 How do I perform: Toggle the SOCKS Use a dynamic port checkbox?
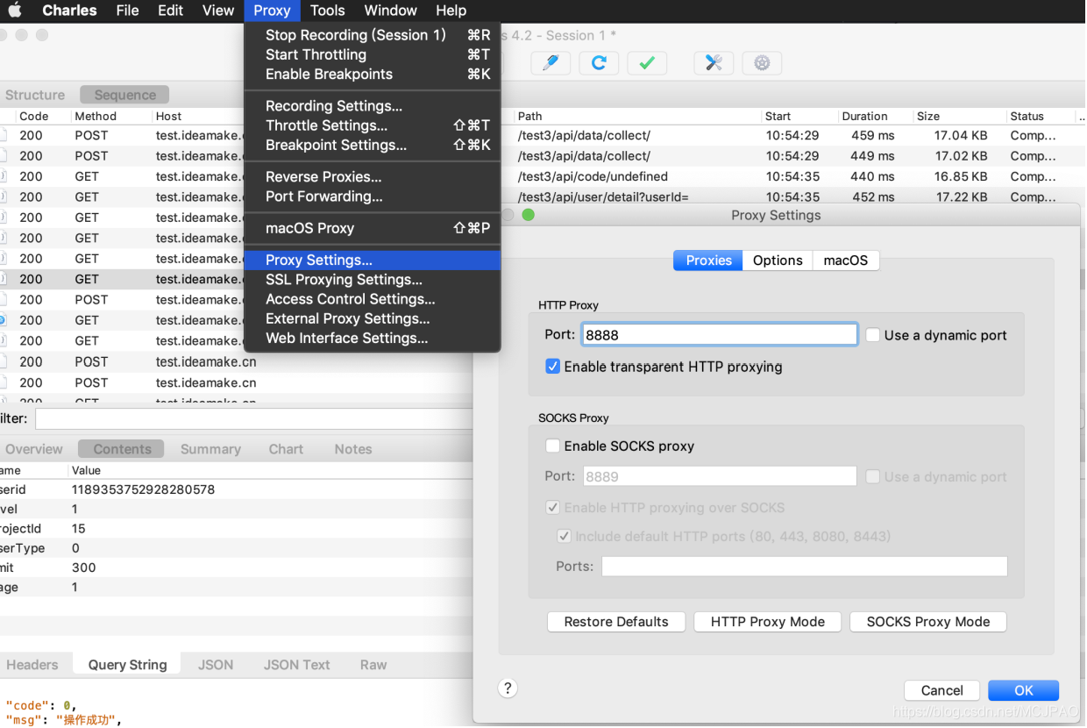pyautogui.click(x=873, y=476)
